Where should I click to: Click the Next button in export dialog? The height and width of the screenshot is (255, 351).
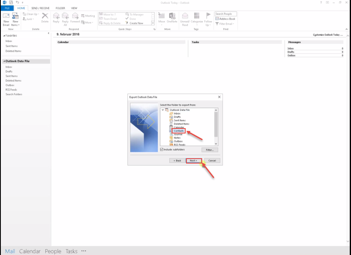tap(193, 160)
